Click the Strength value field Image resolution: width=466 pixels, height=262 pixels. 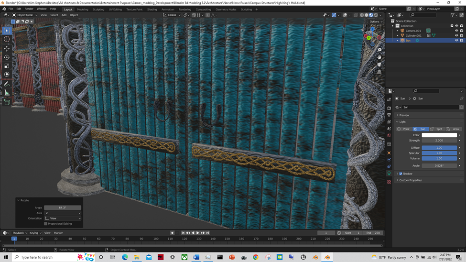(439, 141)
